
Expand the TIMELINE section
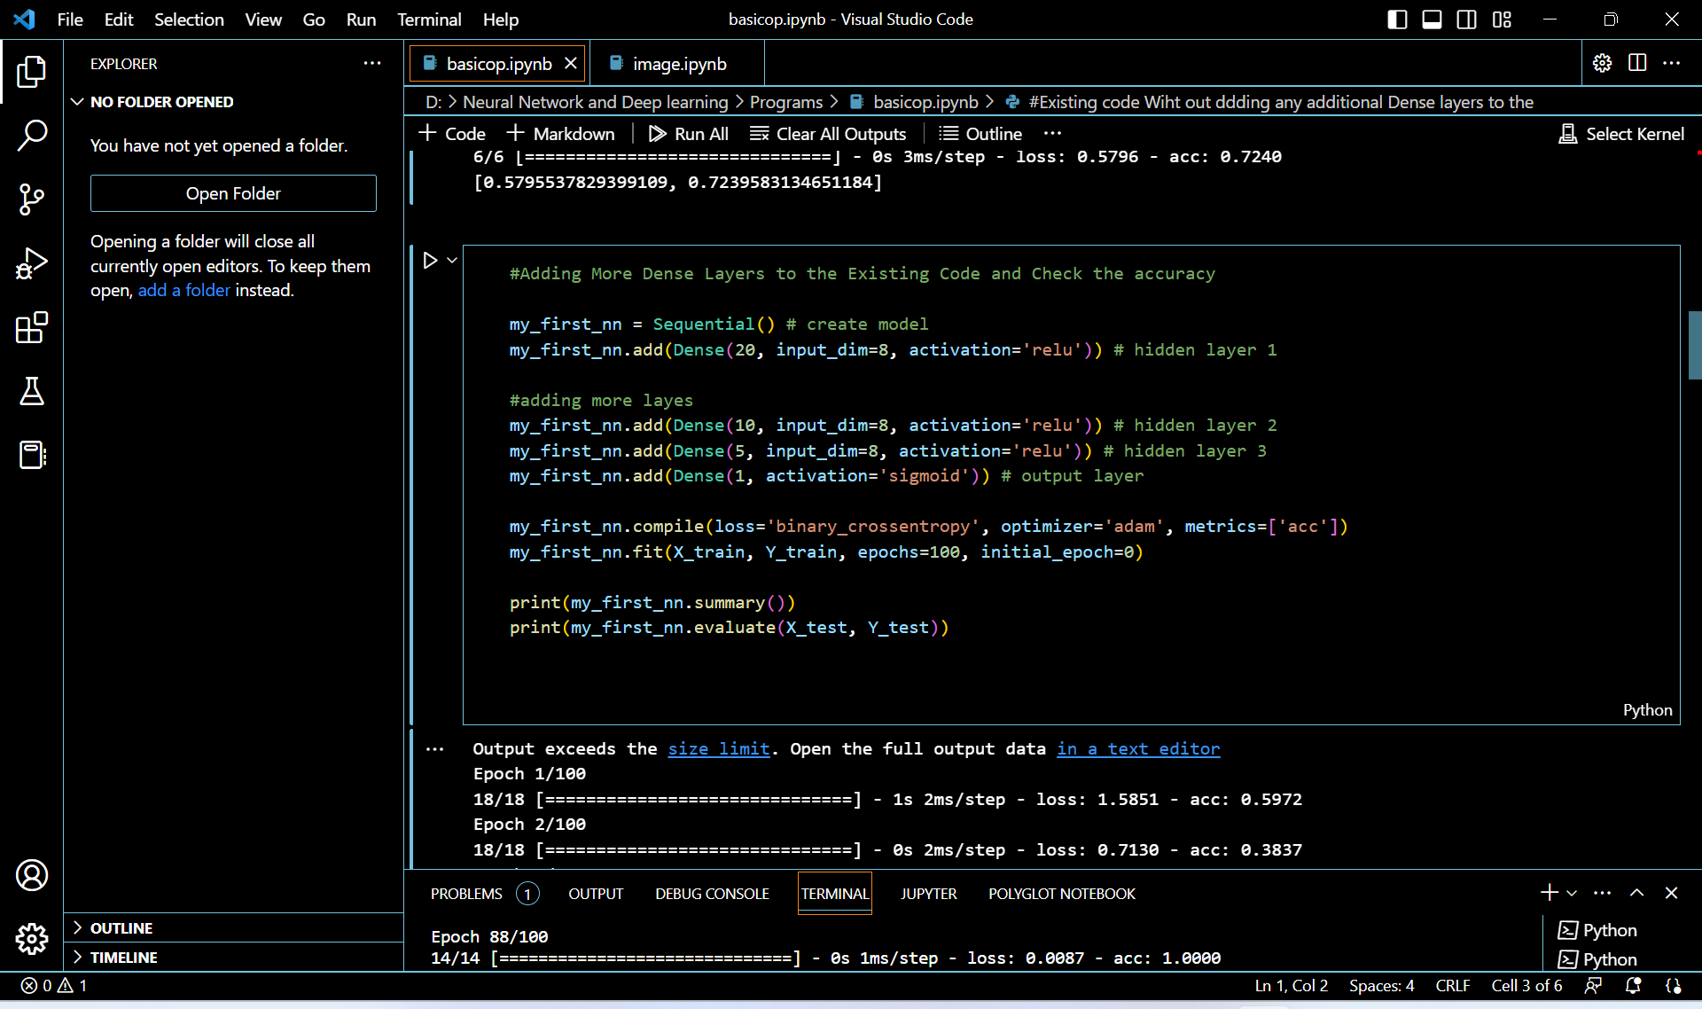120,957
